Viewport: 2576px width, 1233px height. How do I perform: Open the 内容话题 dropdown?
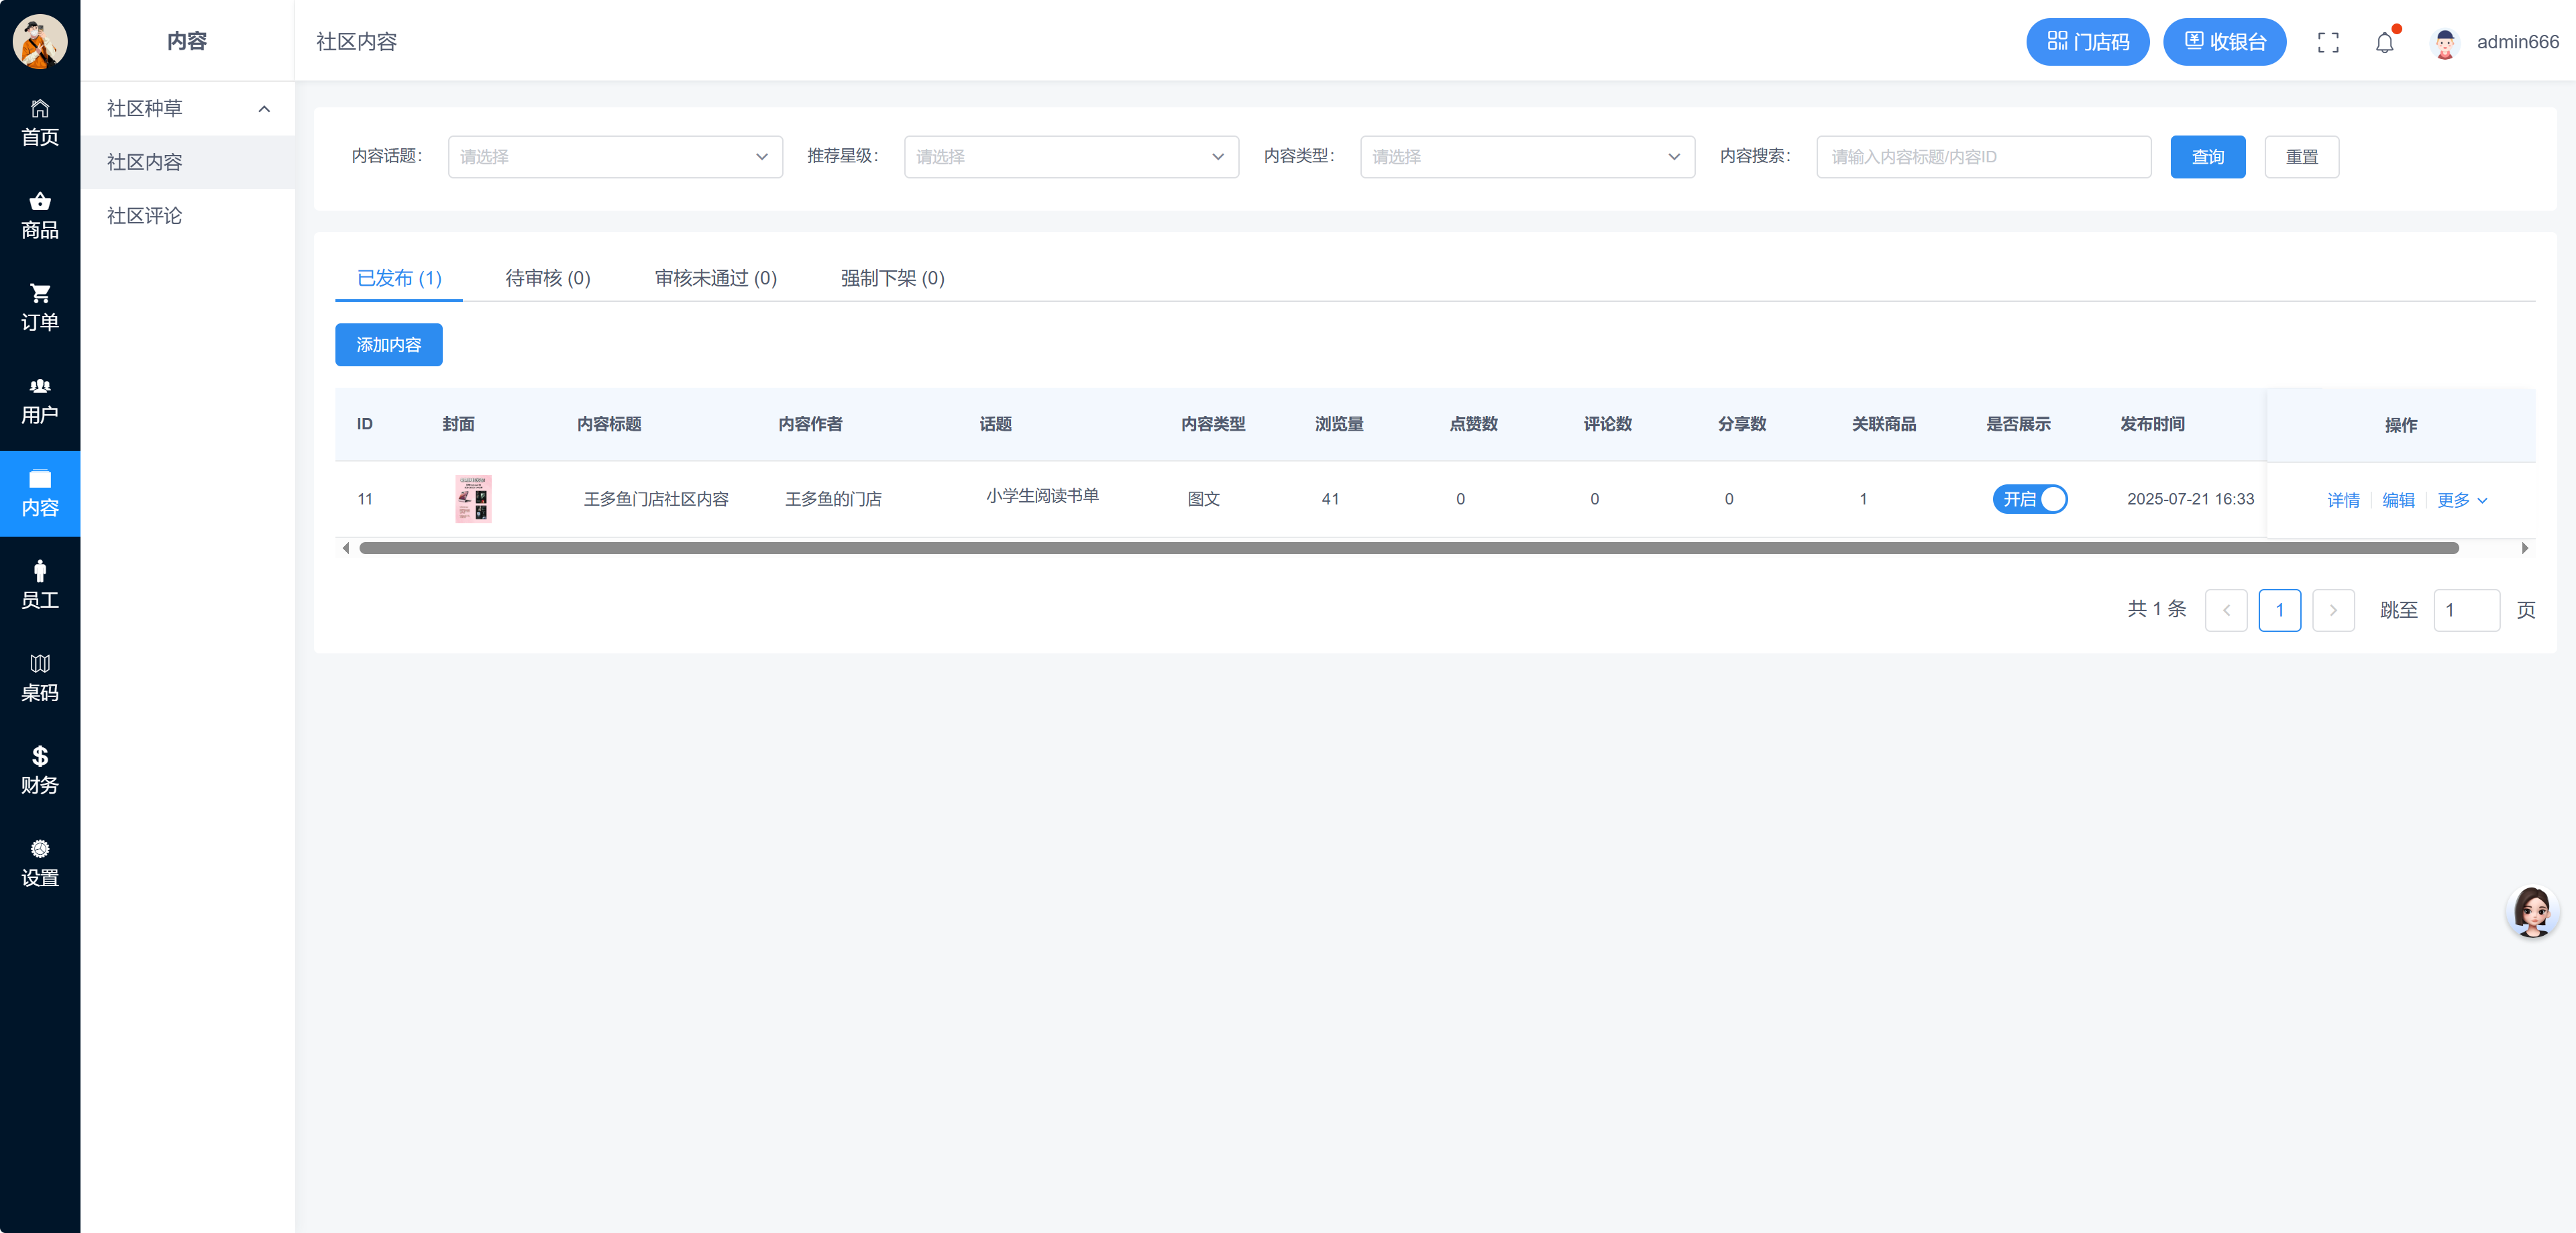[x=614, y=157]
